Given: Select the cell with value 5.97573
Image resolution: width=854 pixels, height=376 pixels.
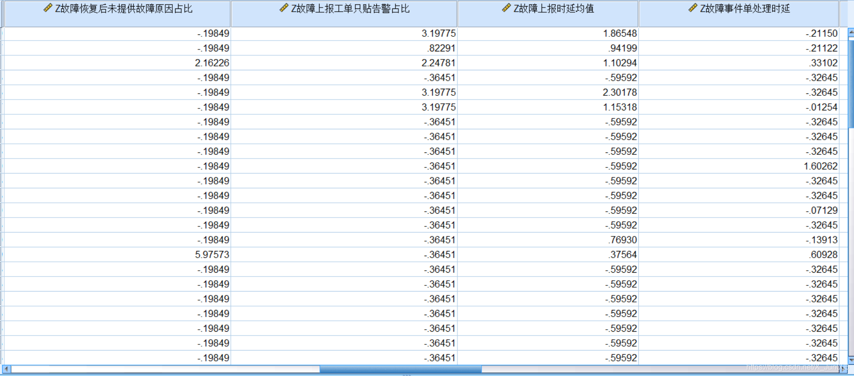Looking at the screenshot, I should click(117, 255).
